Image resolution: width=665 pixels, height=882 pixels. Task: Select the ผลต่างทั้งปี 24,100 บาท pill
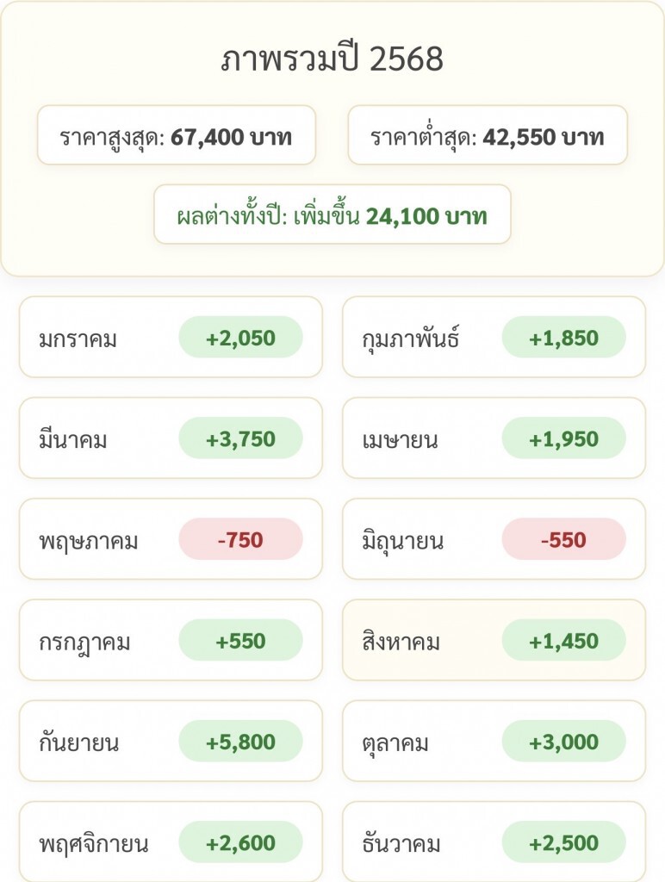pos(332,214)
